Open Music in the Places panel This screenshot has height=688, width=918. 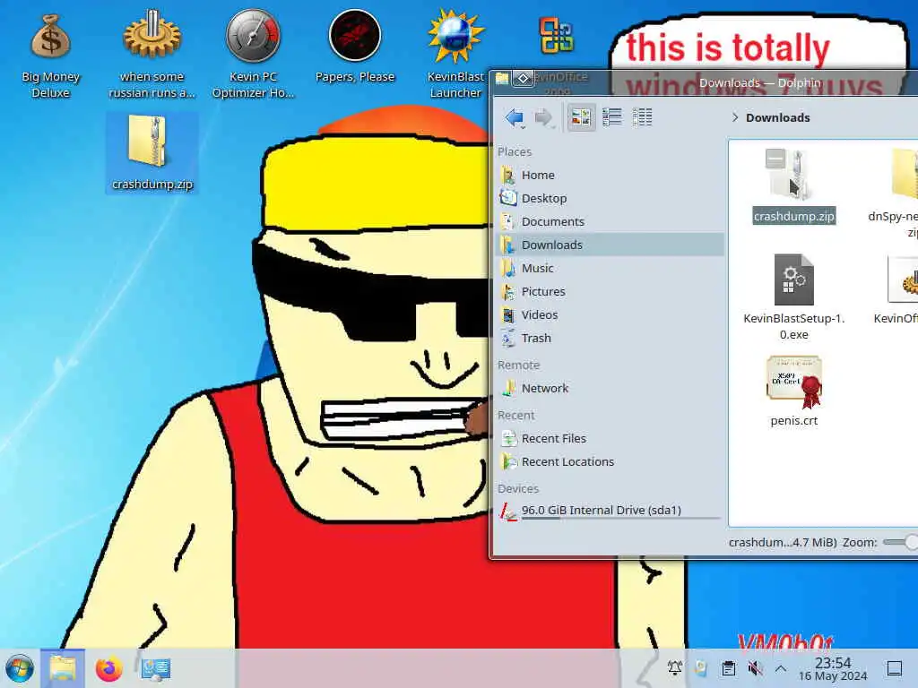point(609,268)
